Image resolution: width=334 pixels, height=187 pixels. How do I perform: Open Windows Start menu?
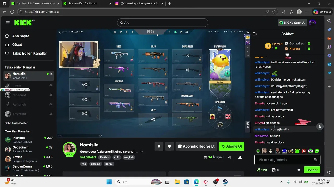pyautogui.click(x=109, y=182)
